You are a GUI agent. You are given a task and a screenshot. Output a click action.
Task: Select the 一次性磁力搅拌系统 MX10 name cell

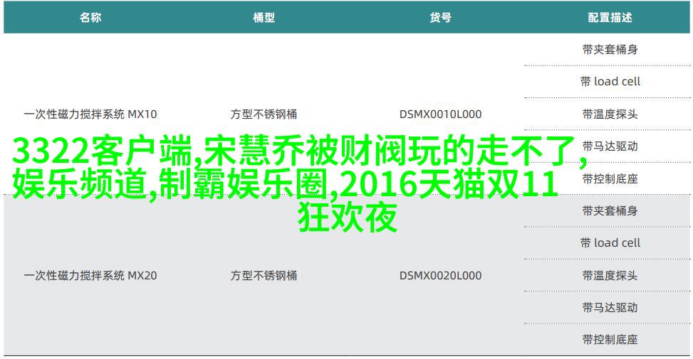point(90,114)
